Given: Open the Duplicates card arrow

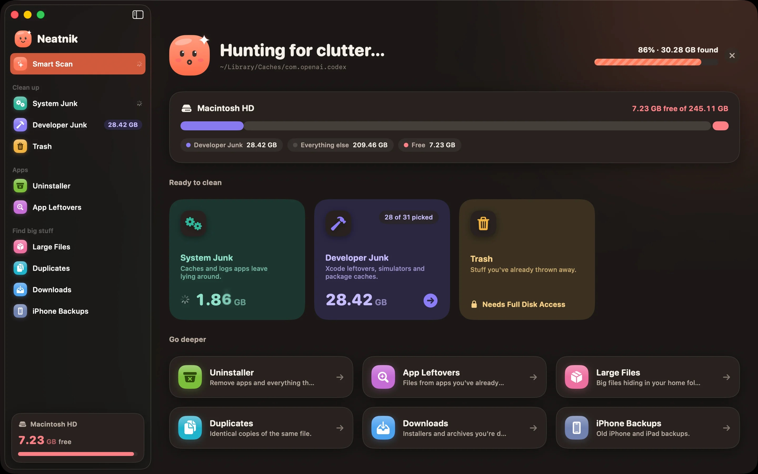Looking at the screenshot, I should (x=340, y=428).
